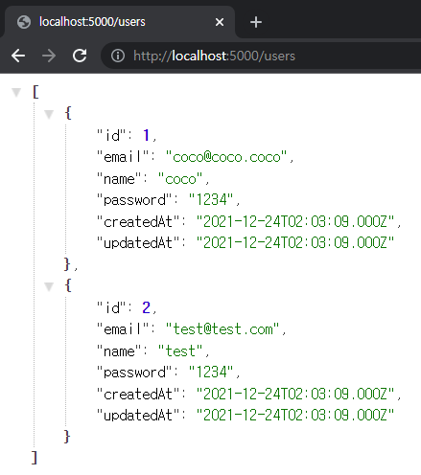421x475 pixels.
Task: Click the "updatedAt" key of second user
Action: [x=138, y=416]
